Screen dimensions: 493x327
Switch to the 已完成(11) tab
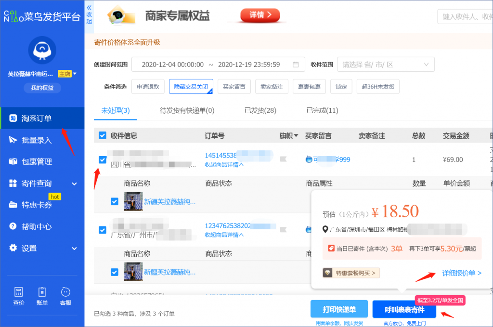point(322,110)
